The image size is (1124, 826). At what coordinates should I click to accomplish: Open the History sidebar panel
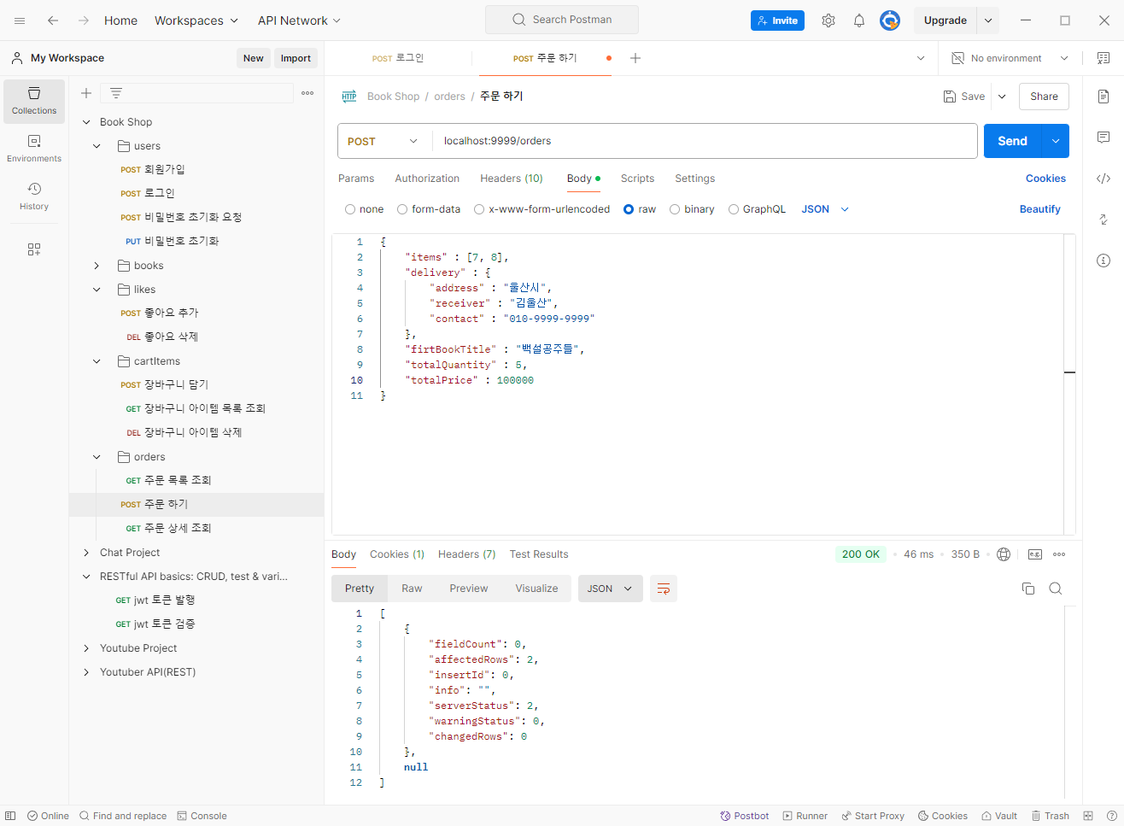(34, 196)
